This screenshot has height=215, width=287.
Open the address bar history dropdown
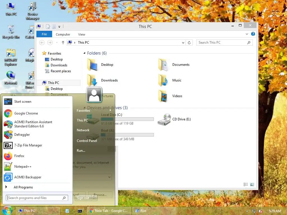tap(183, 43)
